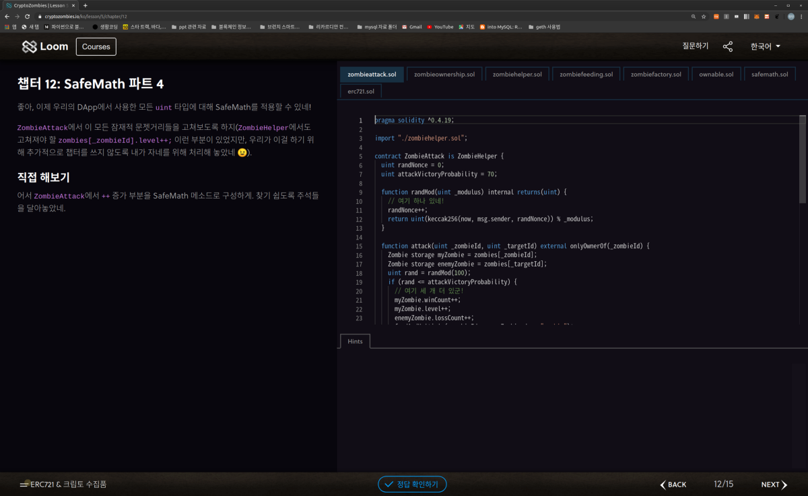Click the pragma solidity line in editor
The width and height of the screenshot is (808, 496).
pyautogui.click(x=415, y=120)
